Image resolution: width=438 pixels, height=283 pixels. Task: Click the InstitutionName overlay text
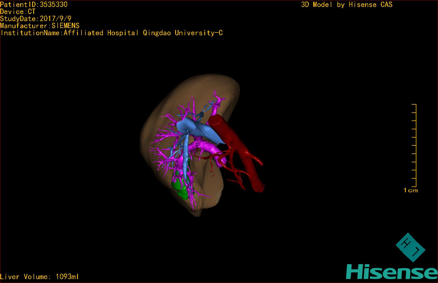click(111, 33)
